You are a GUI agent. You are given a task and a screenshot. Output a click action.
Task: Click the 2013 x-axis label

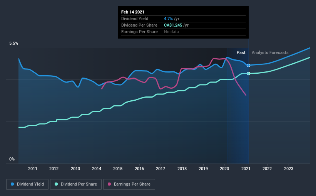click(x=75, y=169)
